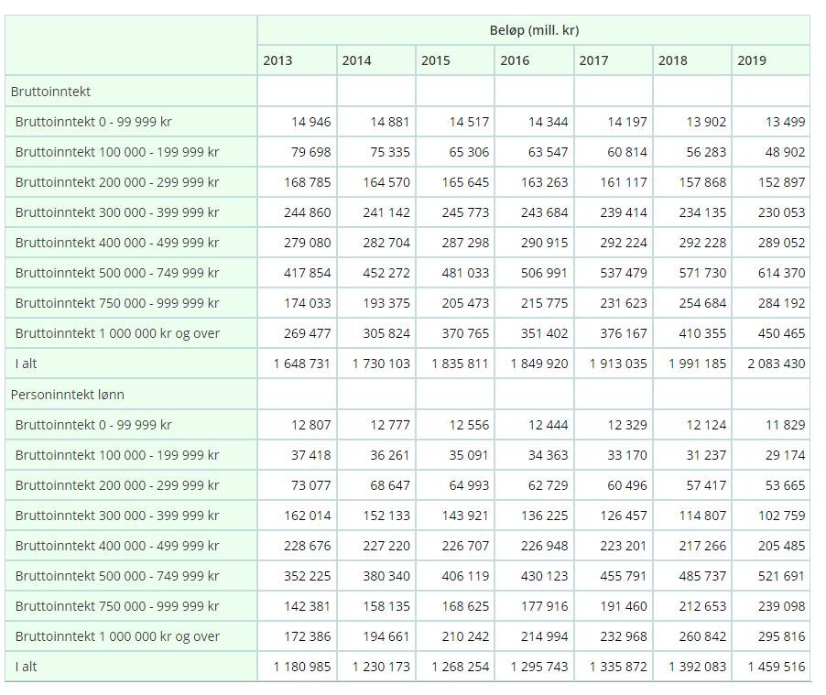Select the 1 180 985 total cell
Image resolution: width=826 pixels, height=695 pixels.
(x=302, y=667)
